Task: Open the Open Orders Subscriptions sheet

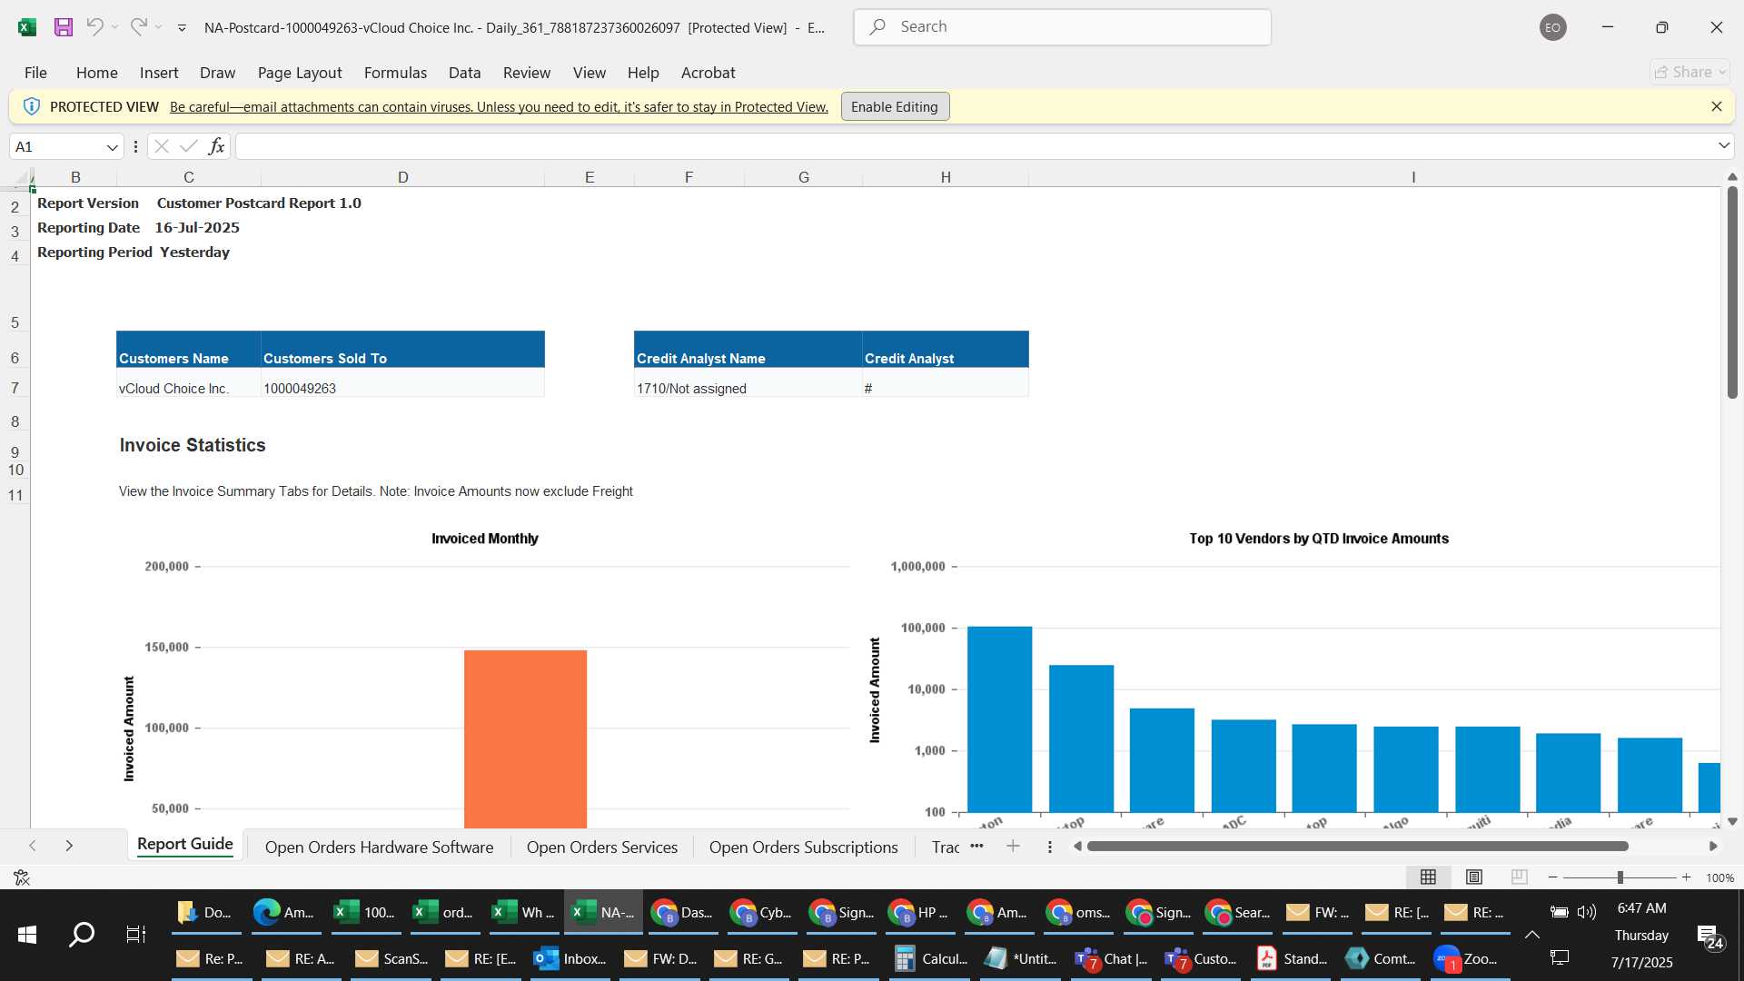Action: [803, 847]
